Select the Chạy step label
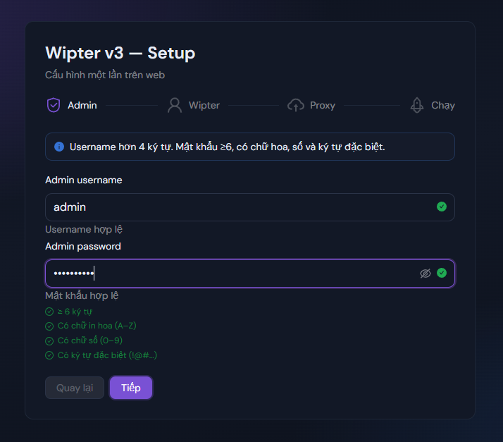The image size is (503, 442). [442, 106]
